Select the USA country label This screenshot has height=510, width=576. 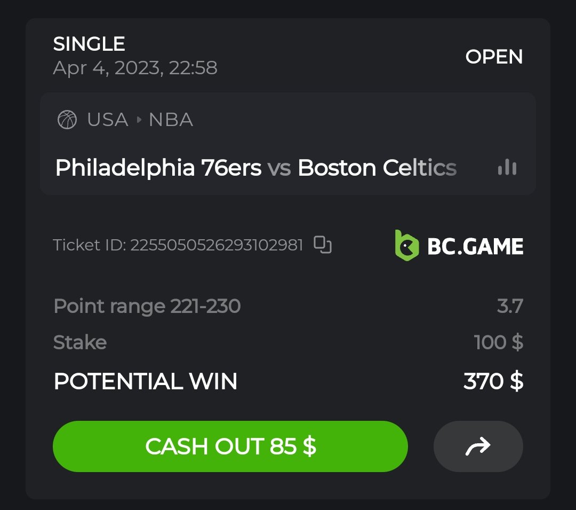(108, 120)
